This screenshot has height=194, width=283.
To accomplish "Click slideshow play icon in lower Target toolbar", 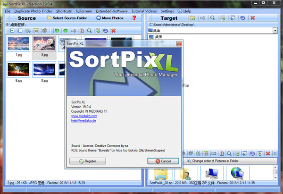I will point(260,153).
